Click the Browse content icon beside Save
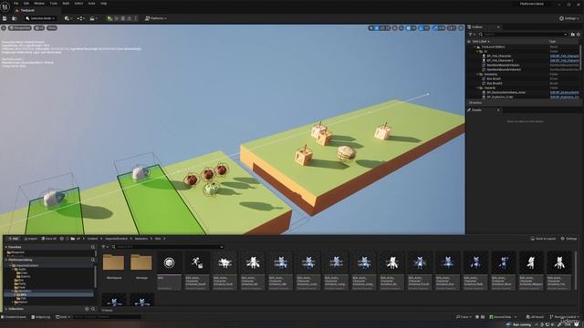Viewport: 584px width, 328px height. (x=15, y=18)
